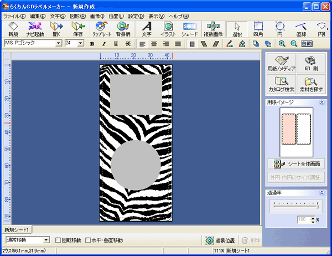Click the transparency slider thumb
This screenshot has width=332, height=256.
(x=318, y=206)
